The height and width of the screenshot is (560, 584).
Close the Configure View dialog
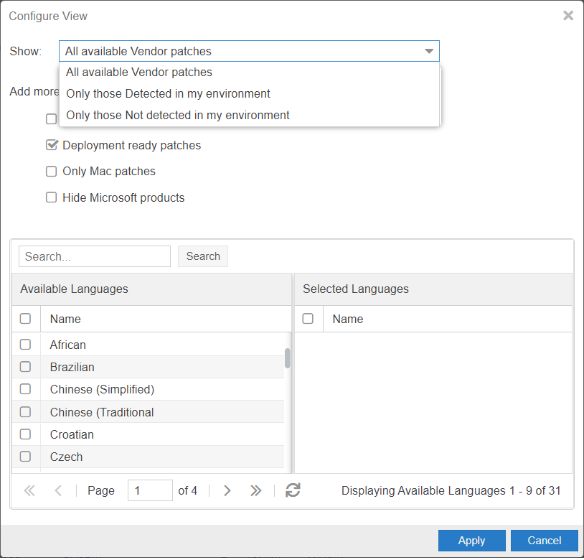click(x=568, y=15)
